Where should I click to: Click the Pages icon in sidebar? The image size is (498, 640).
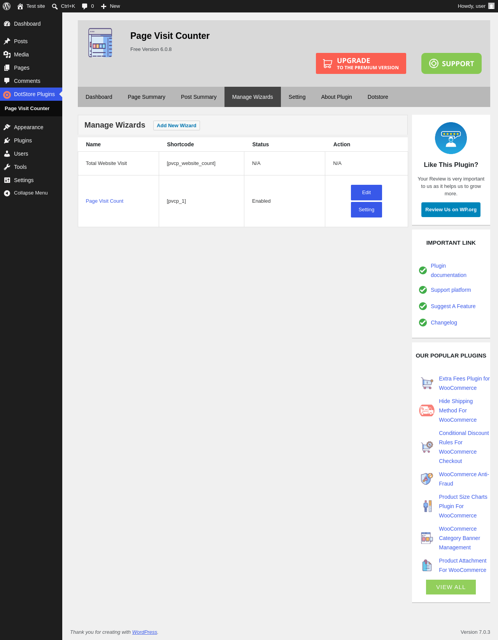[7, 68]
